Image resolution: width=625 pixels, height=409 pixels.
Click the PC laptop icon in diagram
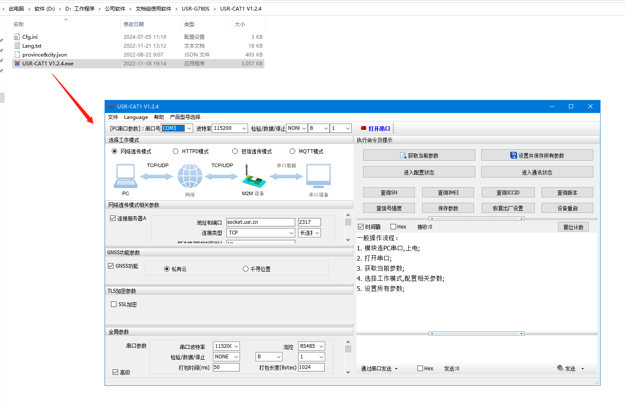126,176
